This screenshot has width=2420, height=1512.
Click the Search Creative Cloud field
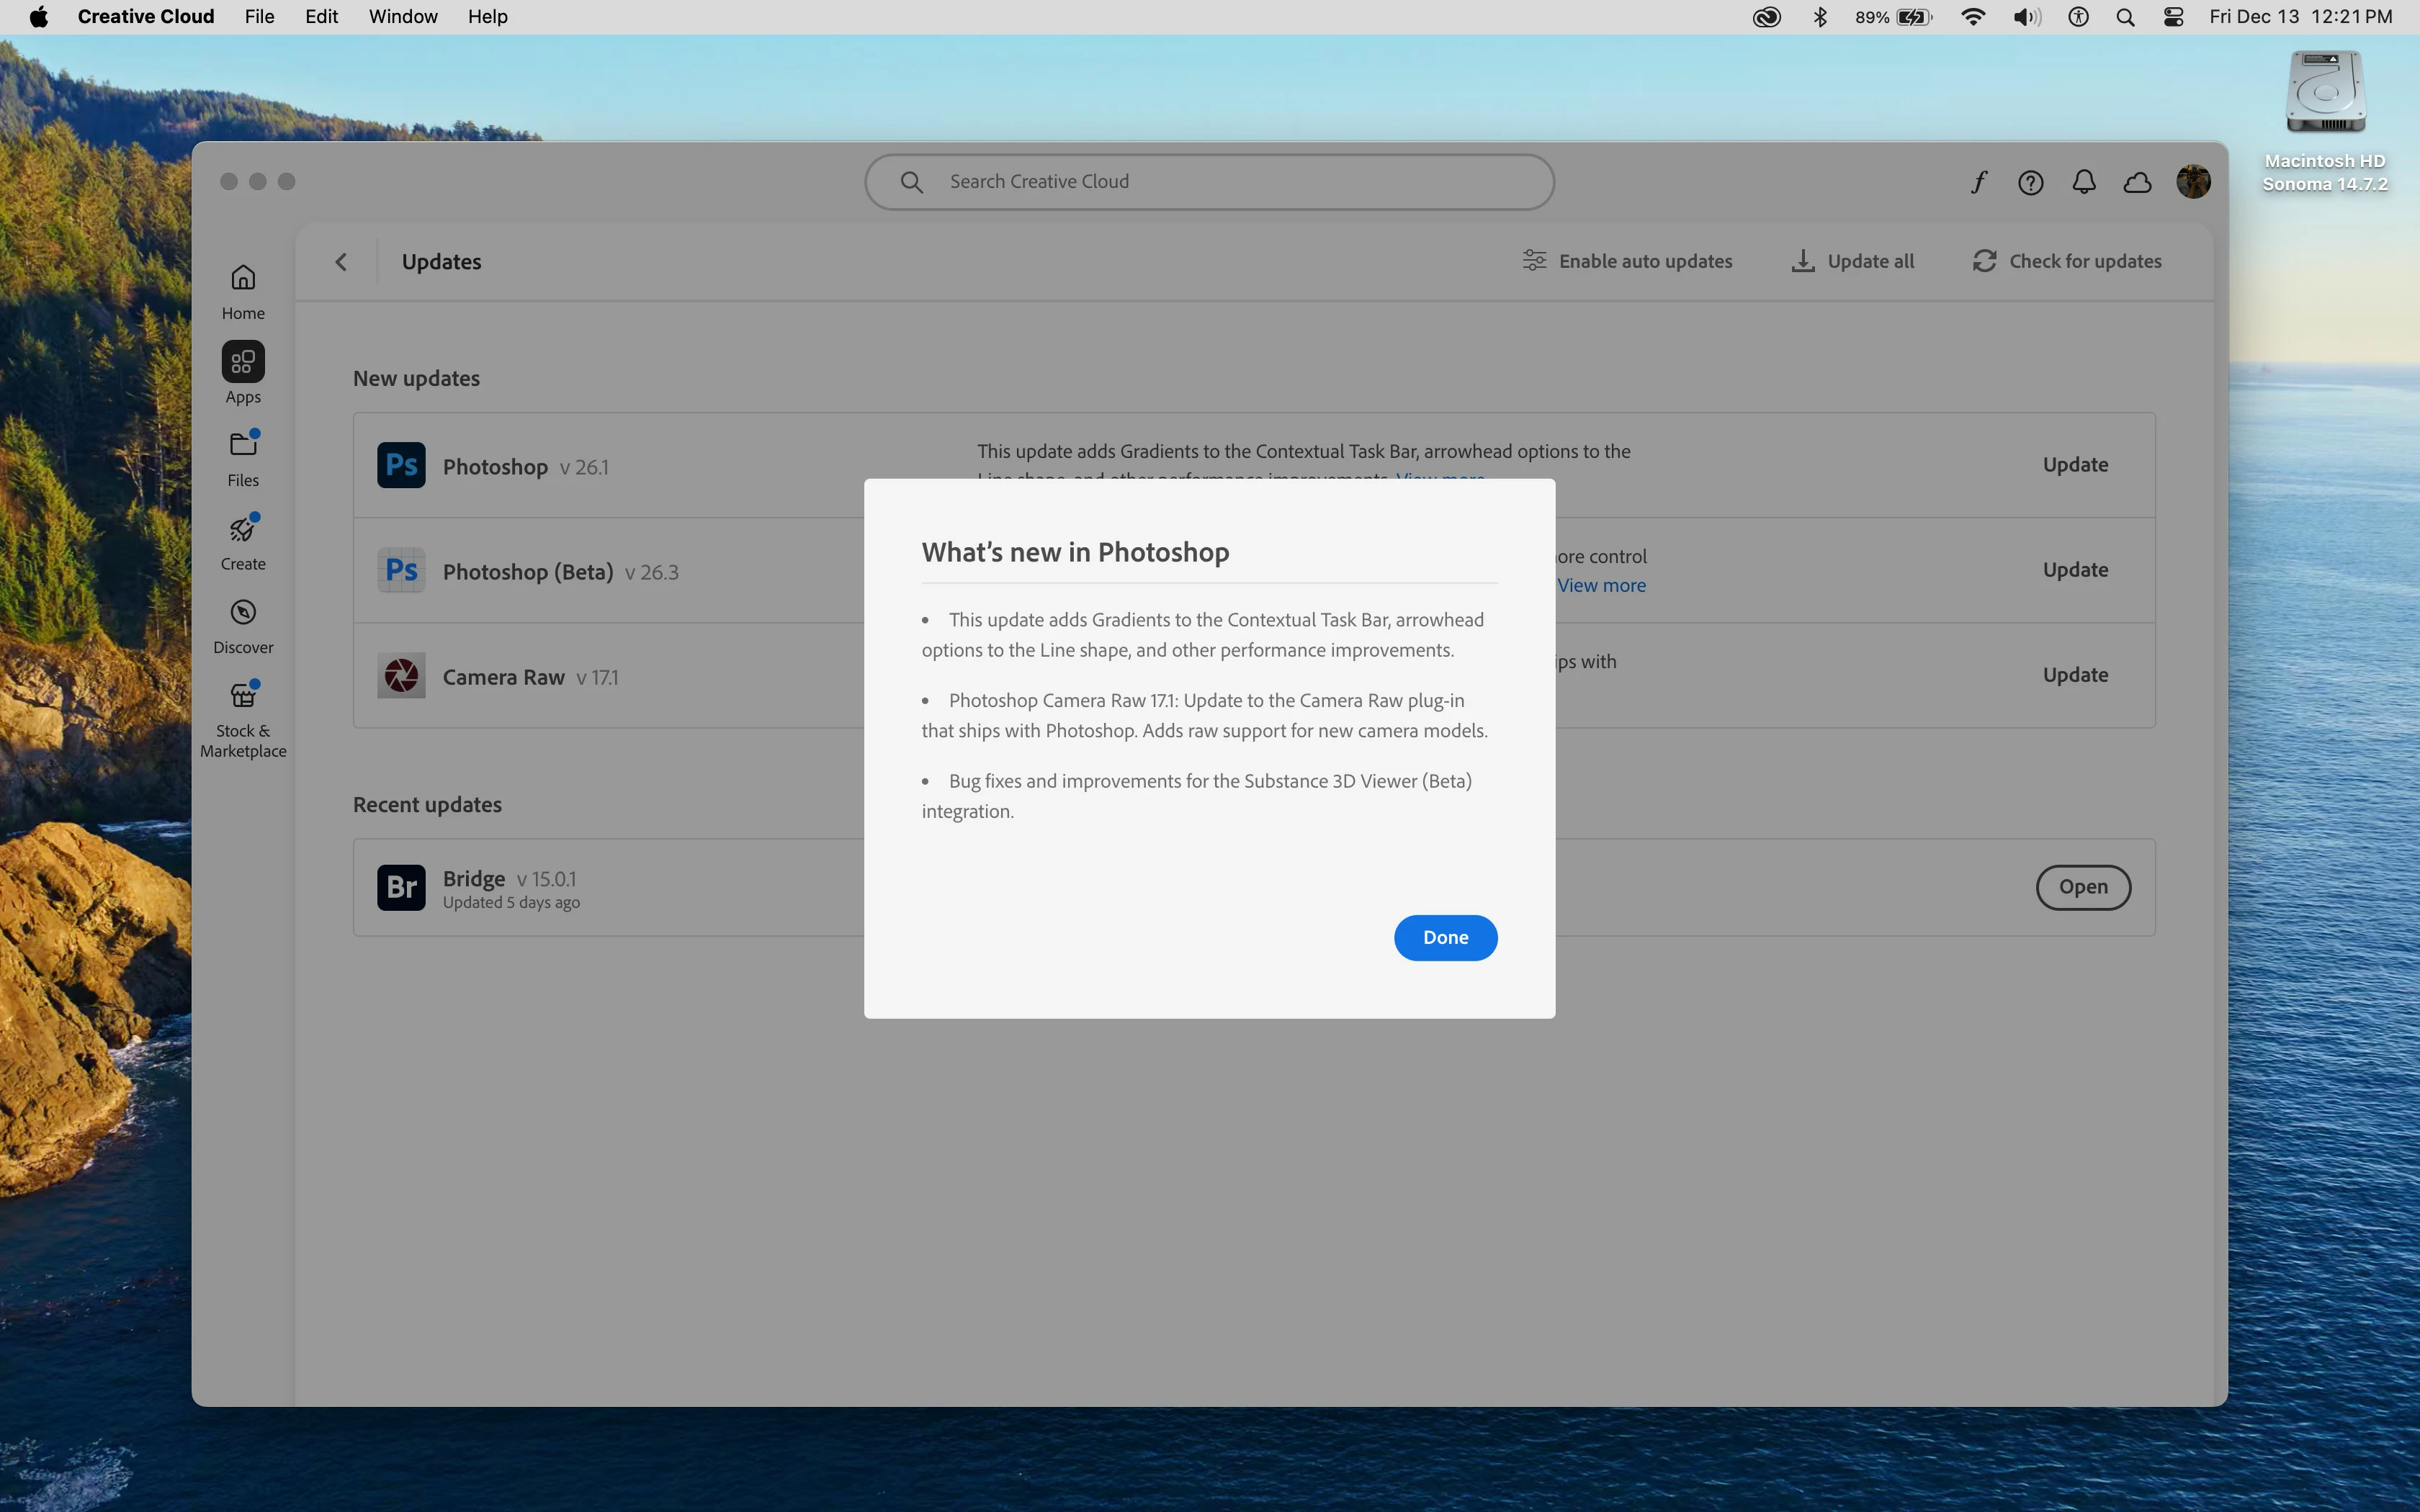(1209, 182)
